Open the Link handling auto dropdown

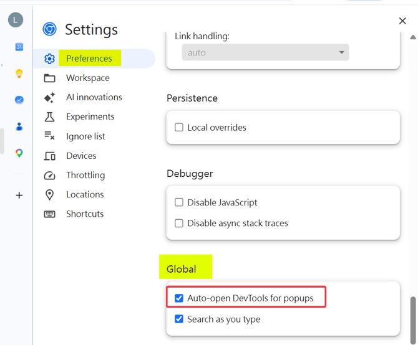[x=266, y=52]
